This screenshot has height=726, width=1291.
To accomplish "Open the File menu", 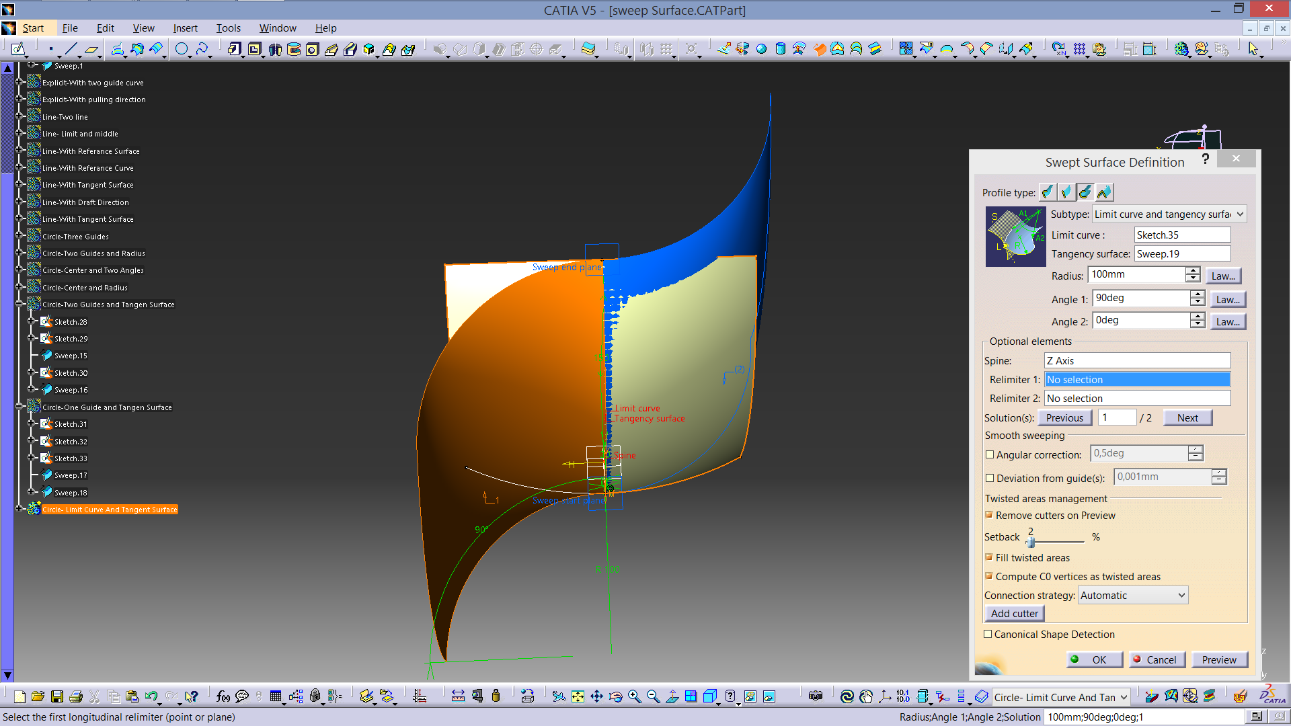I will [x=70, y=28].
